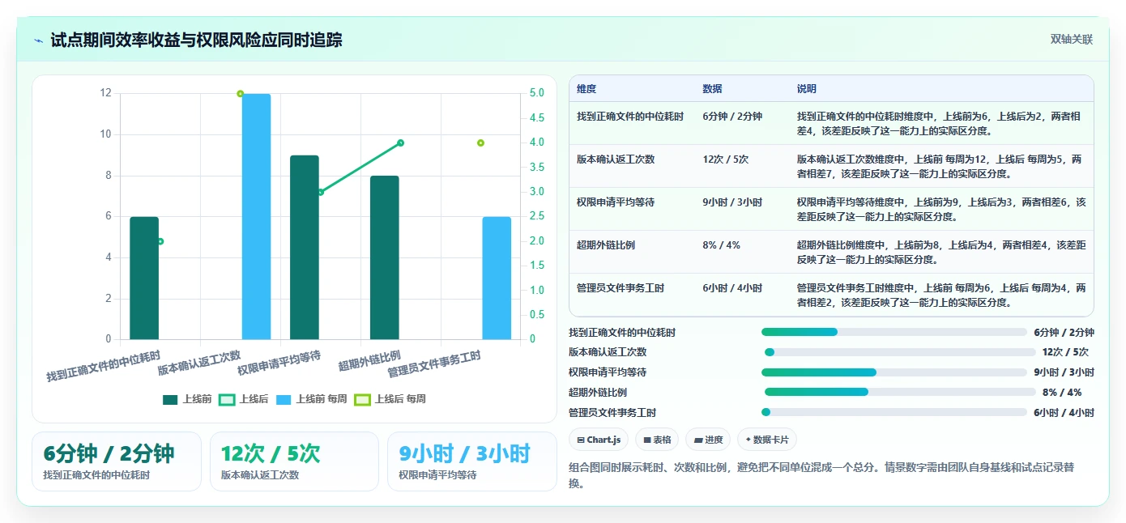The image size is (1126, 523).
Task: Click progress bar for 权限申请平均等待
Action: 894,372
